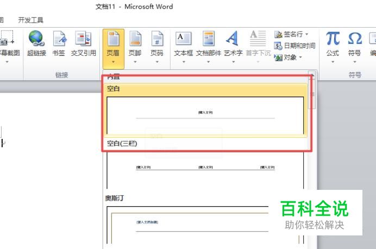The width and height of the screenshot is (376, 249).
Task: Expand the 屏幕截图 dropdown arrow
Action: pyautogui.click(x=7, y=62)
